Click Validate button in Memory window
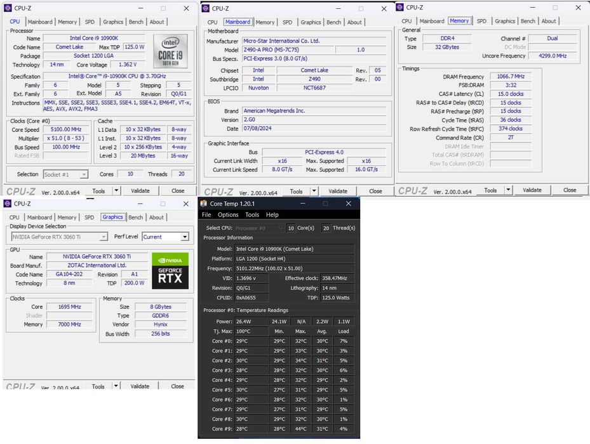This screenshot has width=590, height=444. tap(532, 190)
